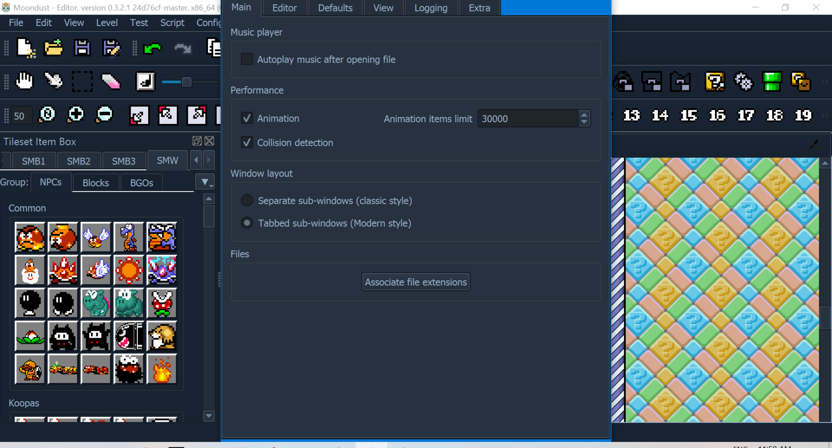Image resolution: width=832 pixels, height=448 pixels.
Task: Select the orange sun NPC tile
Action: coord(129,270)
